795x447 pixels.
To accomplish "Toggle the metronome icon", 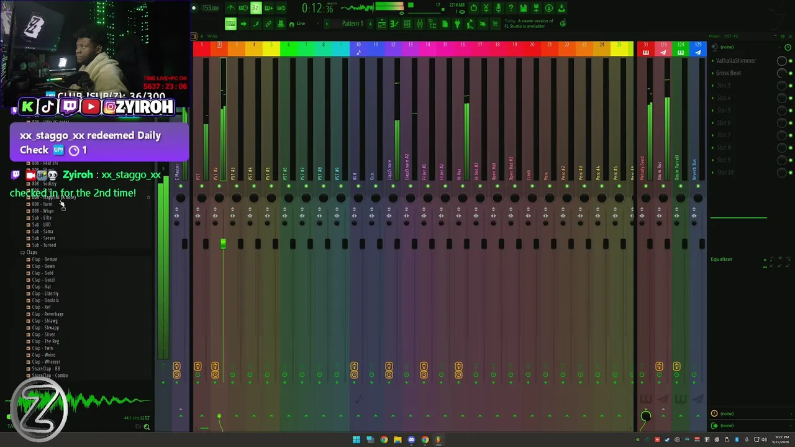I will pos(231,8).
